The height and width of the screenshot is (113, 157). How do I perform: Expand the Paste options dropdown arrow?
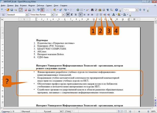click(x=58, y=10)
